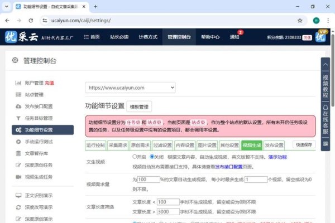The image size is (335, 223).
Task: Select the 视频生成 tab
Action: (x=252, y=146)
